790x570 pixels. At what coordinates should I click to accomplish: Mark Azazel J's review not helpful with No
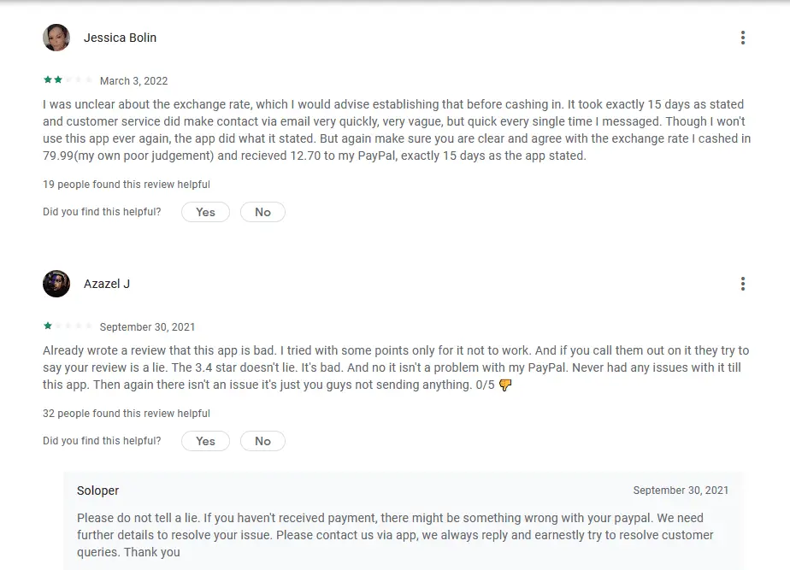262,441
